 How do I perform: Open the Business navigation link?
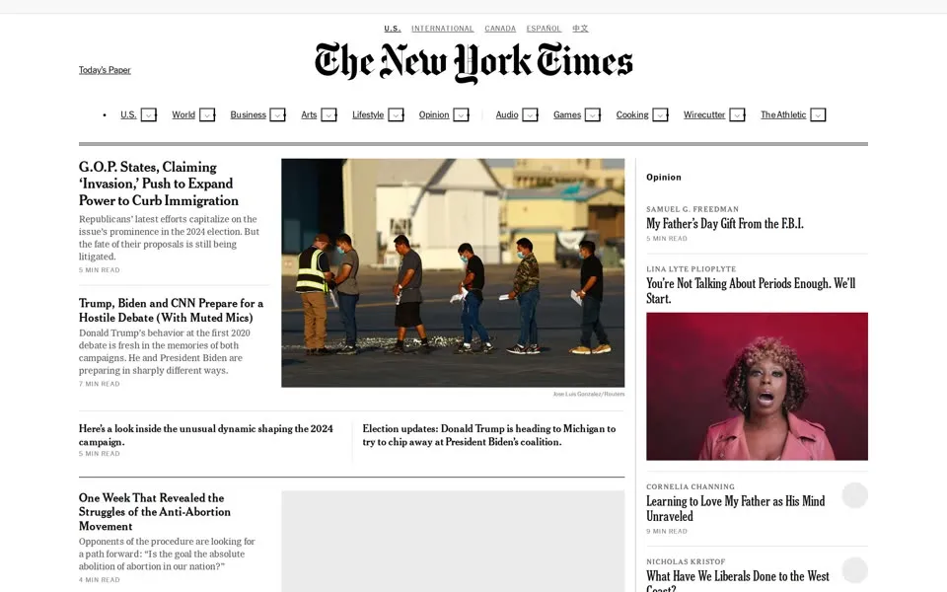249,114
